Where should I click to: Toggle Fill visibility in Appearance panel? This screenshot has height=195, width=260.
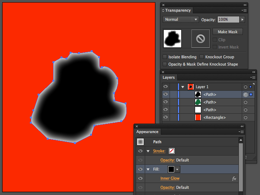pyautogui.click(x=140, y=169)
